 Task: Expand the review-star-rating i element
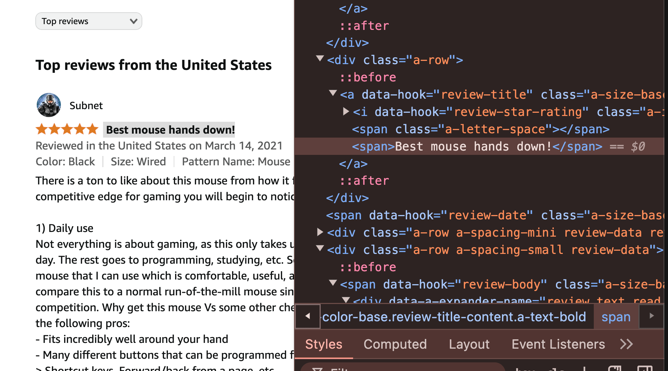click(x=346, y=111)
